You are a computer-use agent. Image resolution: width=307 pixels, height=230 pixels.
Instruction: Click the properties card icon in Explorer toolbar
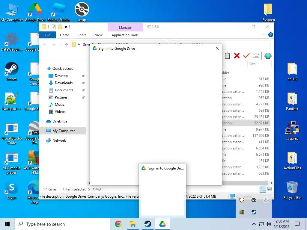click(x=256, y=56)
